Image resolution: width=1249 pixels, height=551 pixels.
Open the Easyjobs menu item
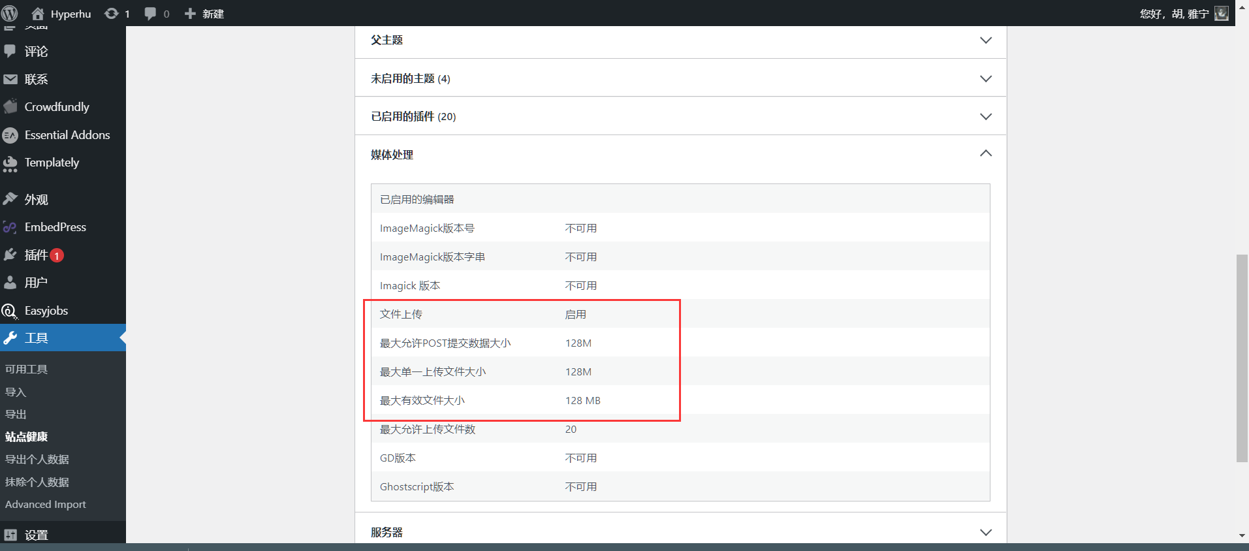coord(46,311)
